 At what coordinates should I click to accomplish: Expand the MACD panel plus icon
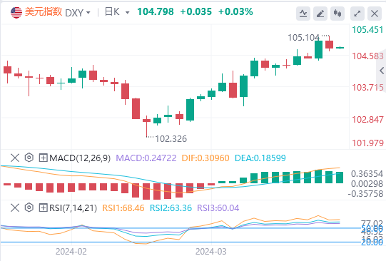(x=43, y=158)
